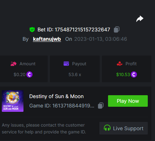The image size is (155, 141).
Task: Open Live Support chat
Action: 124,128
